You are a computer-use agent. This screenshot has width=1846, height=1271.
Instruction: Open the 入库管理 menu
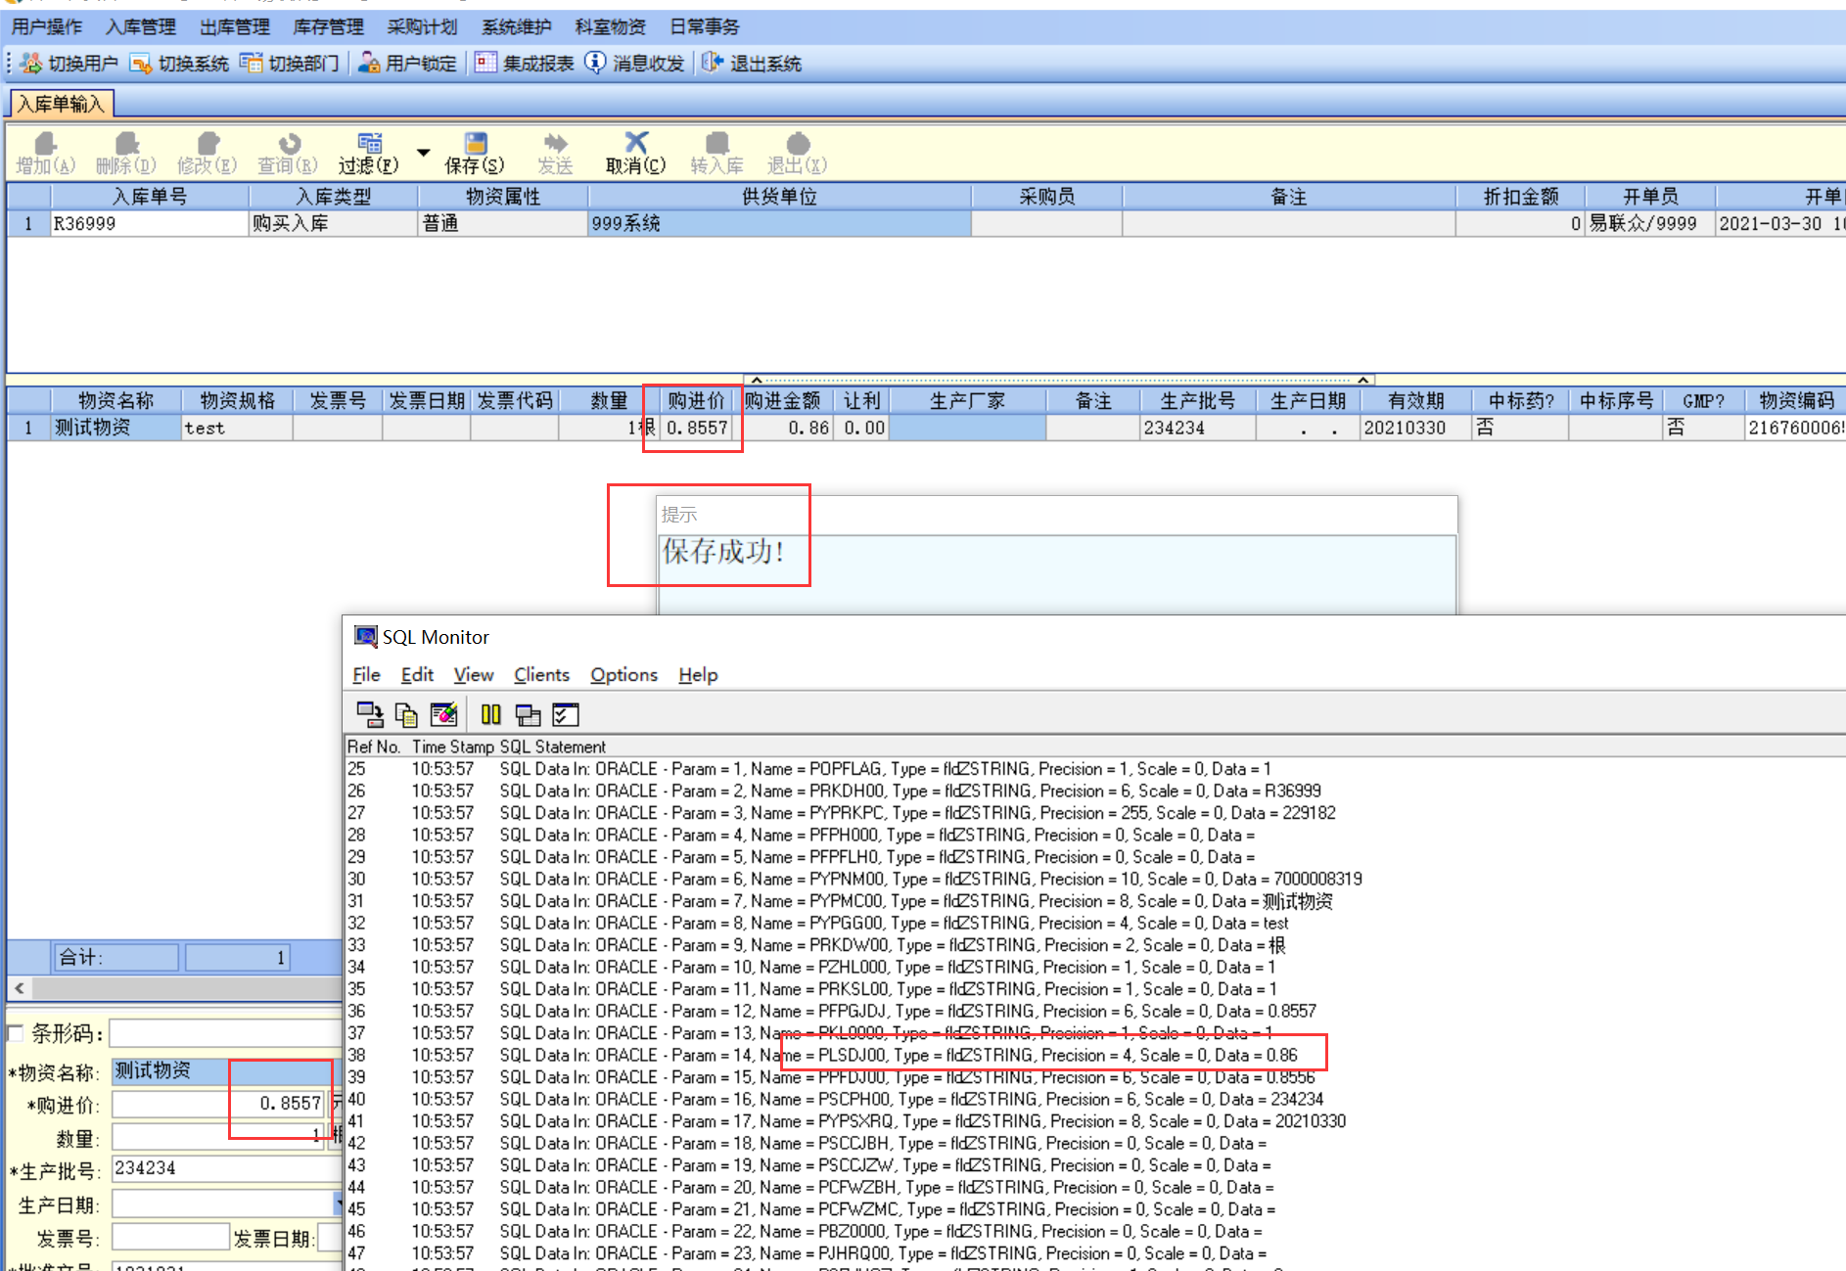pyautogui.click(x=141, y=27)
